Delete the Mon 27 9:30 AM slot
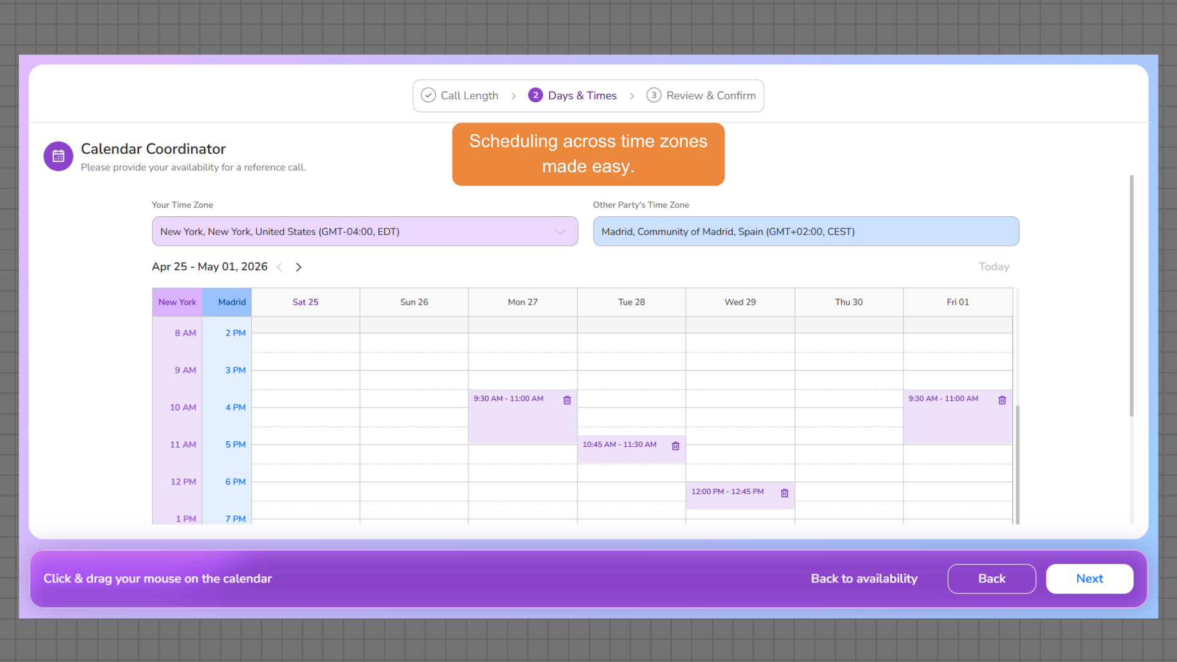 coord(567,400)
